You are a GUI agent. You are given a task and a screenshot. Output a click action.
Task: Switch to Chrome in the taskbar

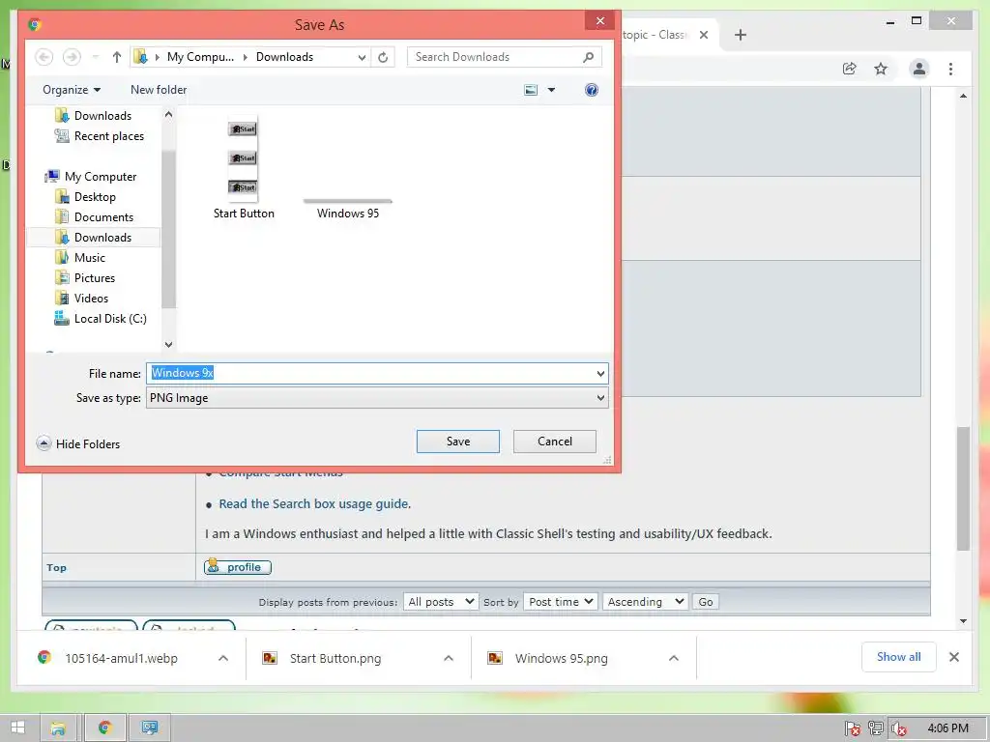point(104,728)
